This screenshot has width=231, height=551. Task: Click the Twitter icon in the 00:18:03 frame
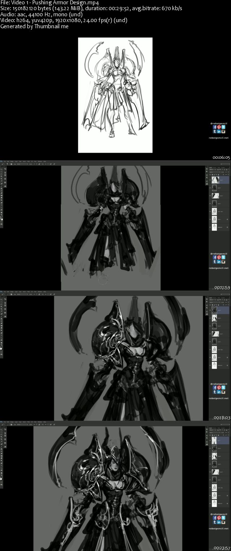[x=223, y=387]
